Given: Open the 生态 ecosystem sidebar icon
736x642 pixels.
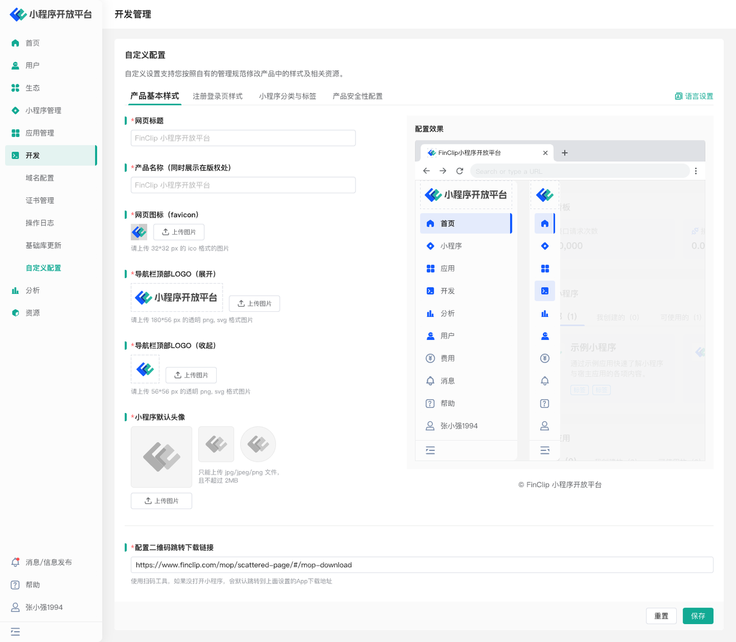Looking at the screenshot, I should (x=16, y=88).
